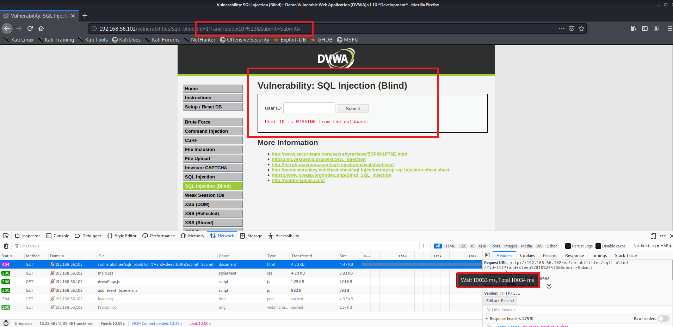Image resolution: width=673 pixels, height=327 pixels.
Task: Toggle responsive design mode
Action: [x=653, y=236]
